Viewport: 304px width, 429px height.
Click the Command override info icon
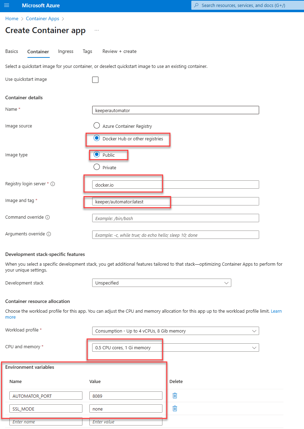pos(48,217)
